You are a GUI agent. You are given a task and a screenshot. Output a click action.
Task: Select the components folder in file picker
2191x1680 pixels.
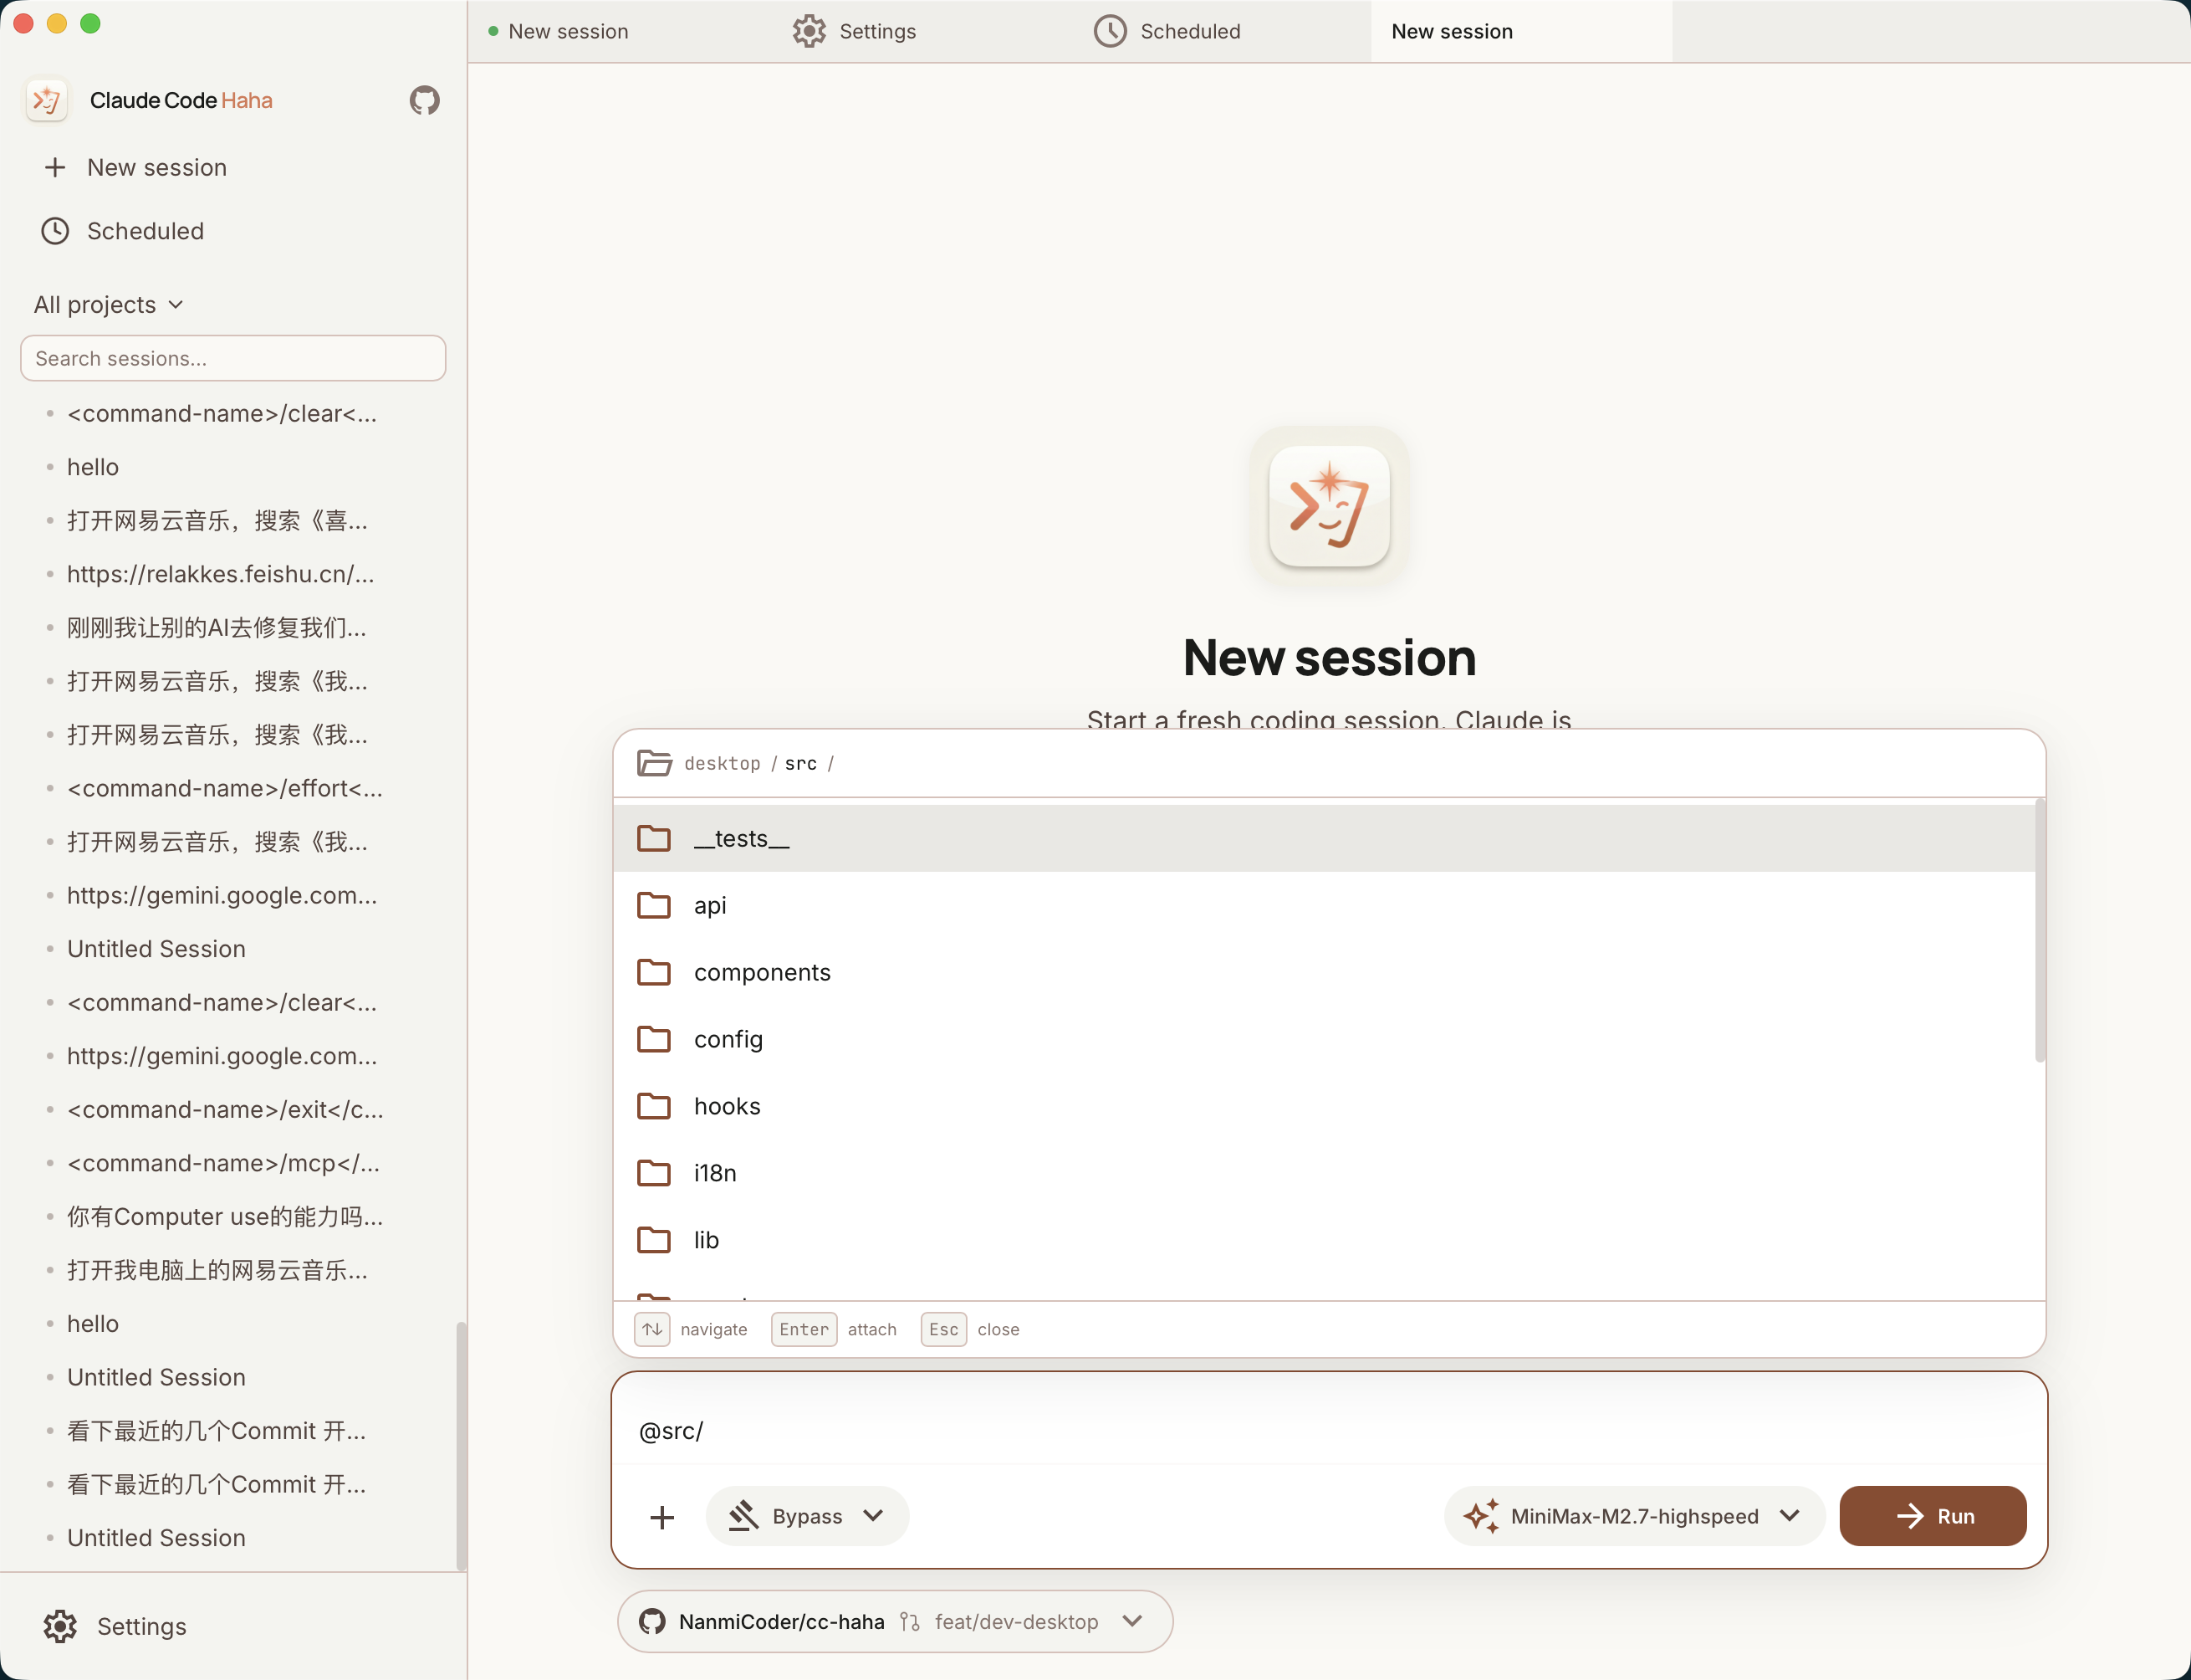coord(762,972)
